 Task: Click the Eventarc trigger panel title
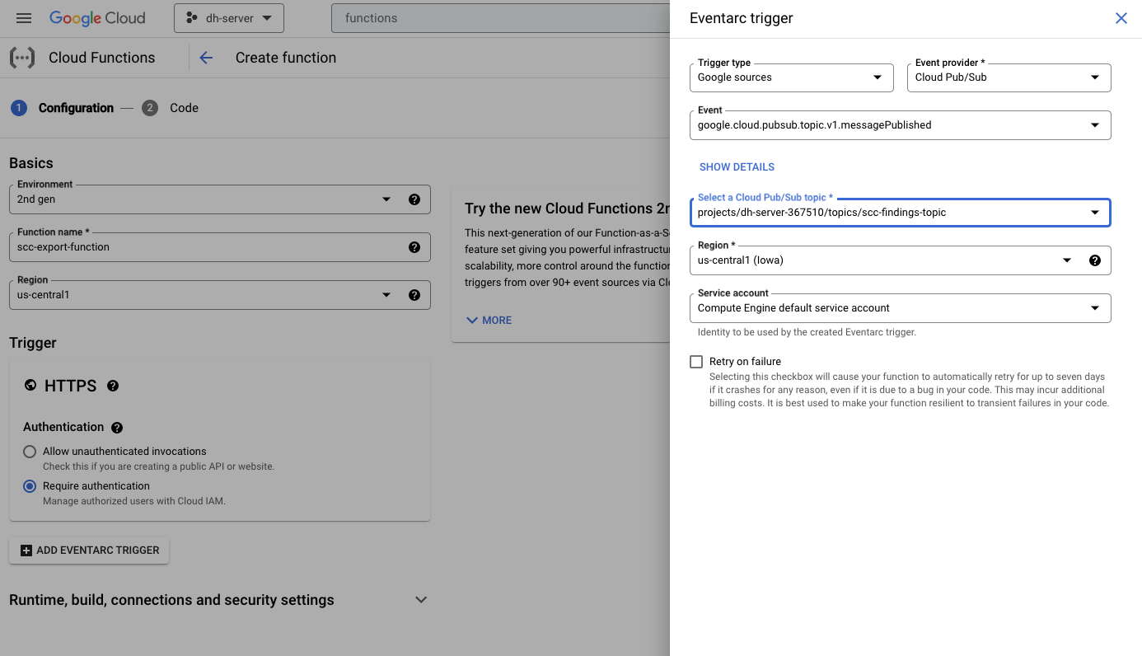coord(742,18)
